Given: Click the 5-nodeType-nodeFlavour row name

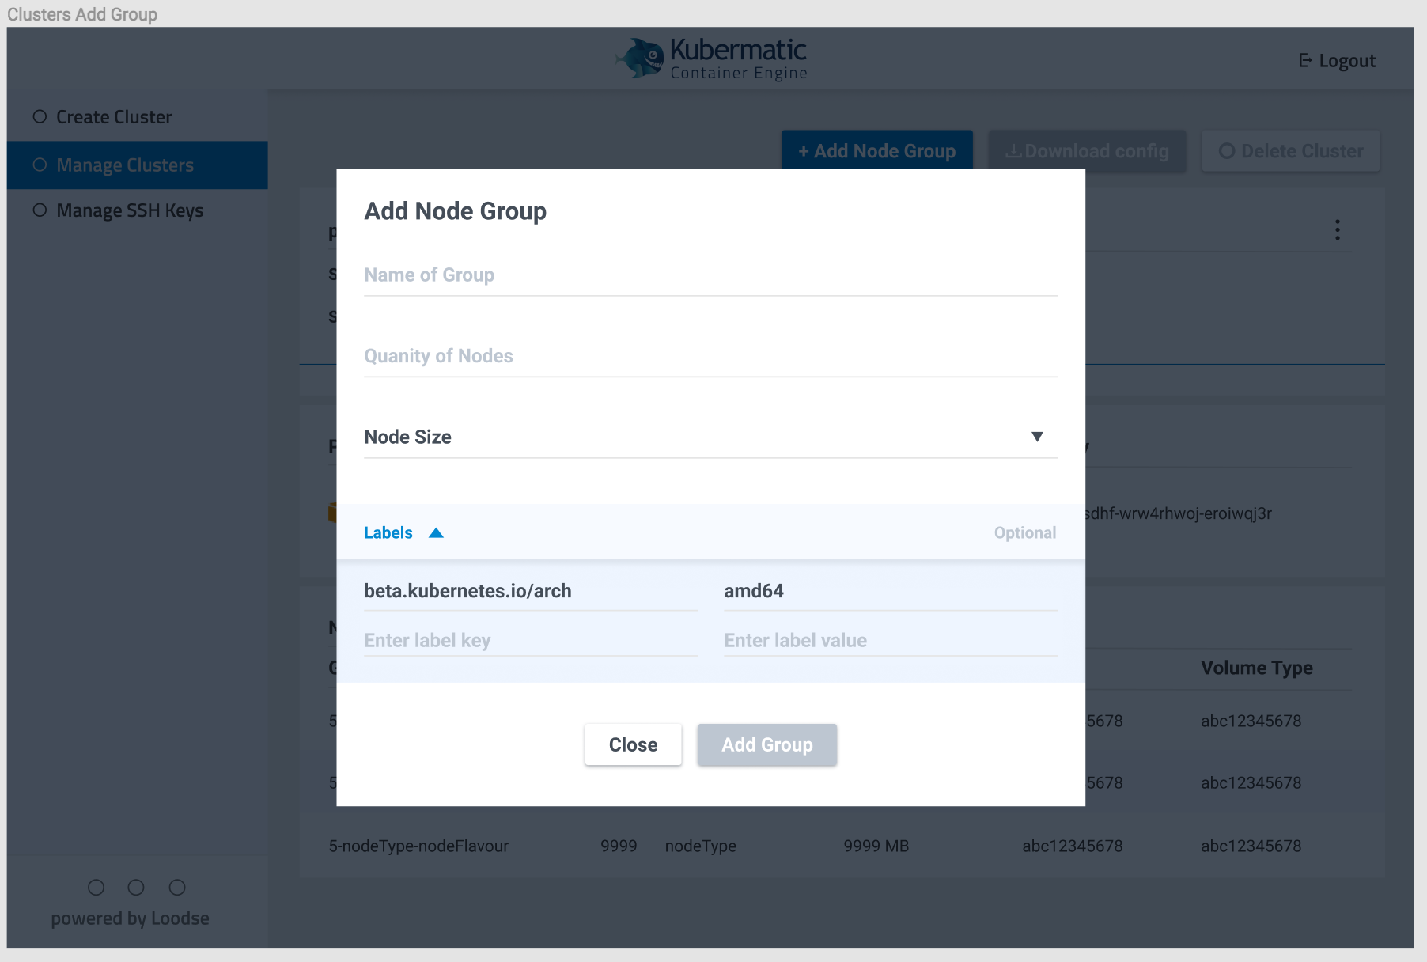Looking at the screenshot, I should coord(418,846).
